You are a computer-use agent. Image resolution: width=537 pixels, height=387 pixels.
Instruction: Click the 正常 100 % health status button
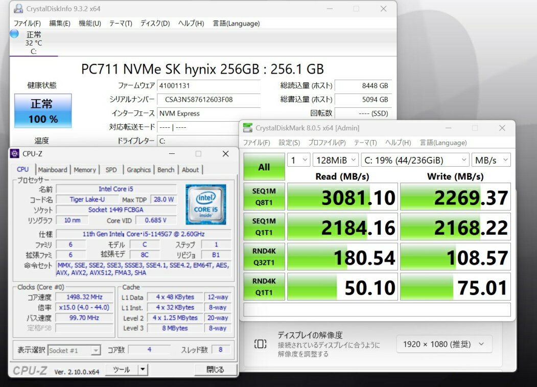tap(43, 111)
